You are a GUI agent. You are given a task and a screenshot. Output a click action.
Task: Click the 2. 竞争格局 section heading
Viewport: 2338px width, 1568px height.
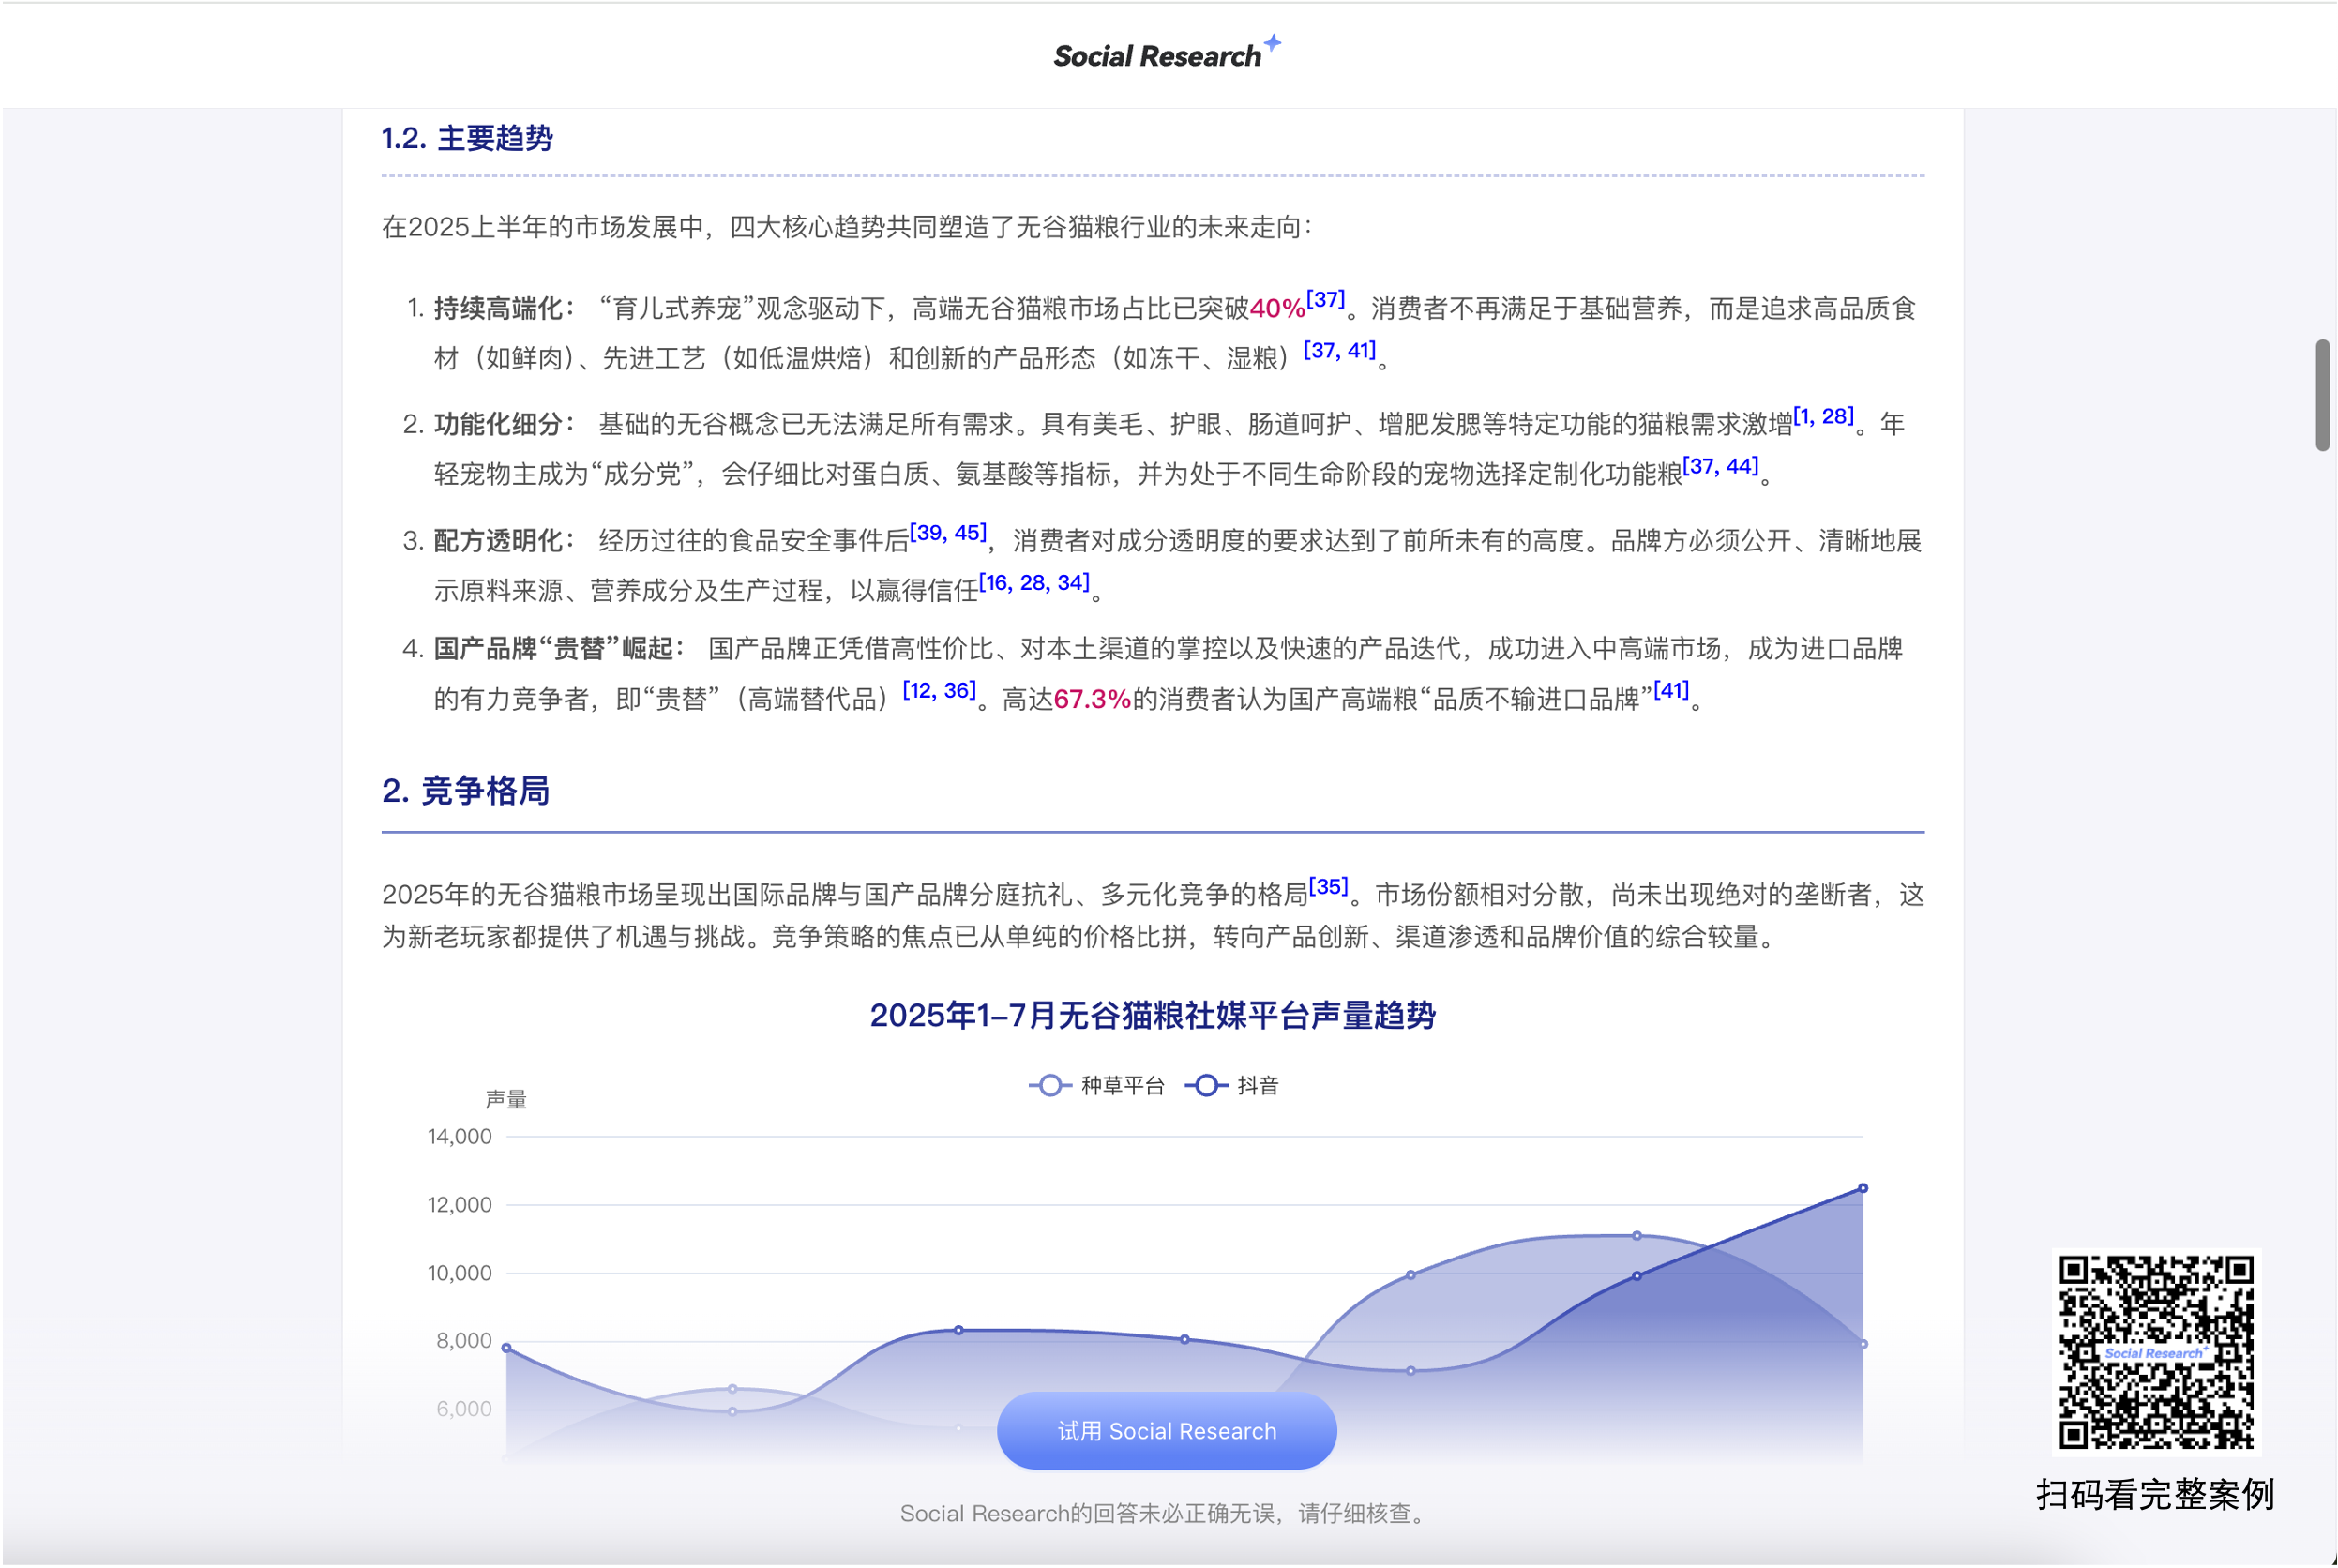coord(465,790)
